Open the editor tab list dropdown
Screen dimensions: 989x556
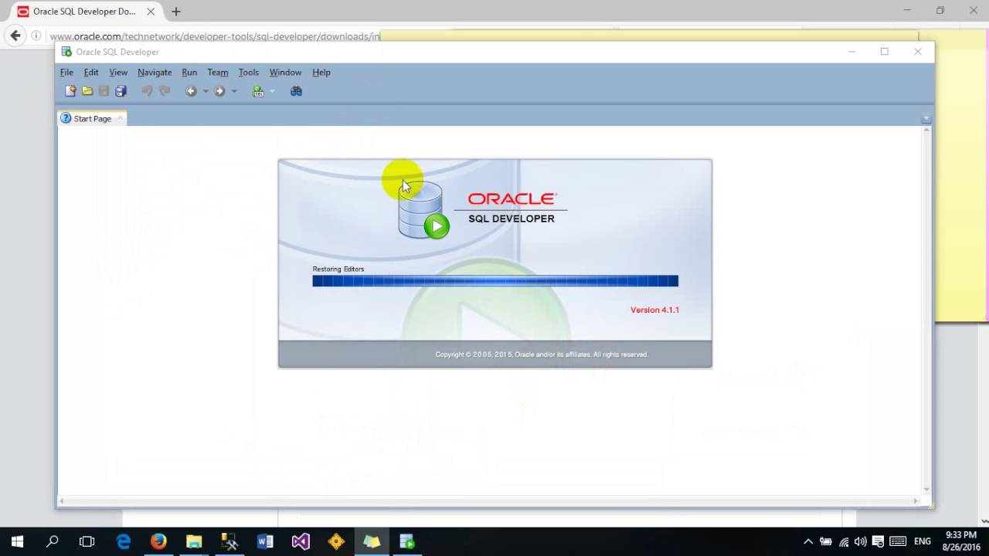pos(926,119)
